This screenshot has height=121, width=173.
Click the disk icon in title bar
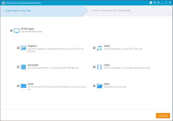[x=151, y=3]
